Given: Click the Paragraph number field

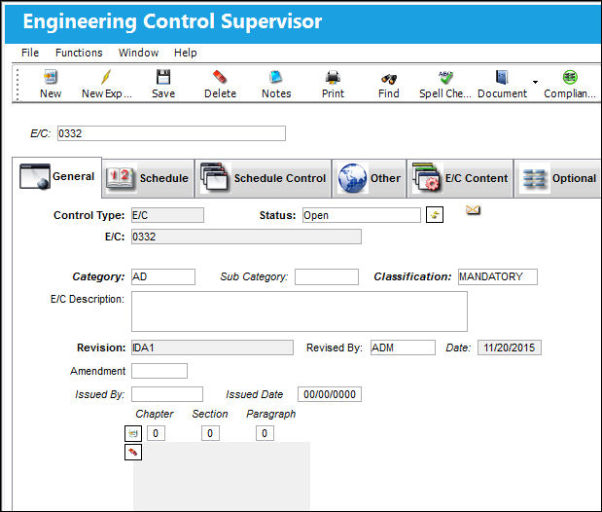Looking at the screenshot, I should point(265,433).
